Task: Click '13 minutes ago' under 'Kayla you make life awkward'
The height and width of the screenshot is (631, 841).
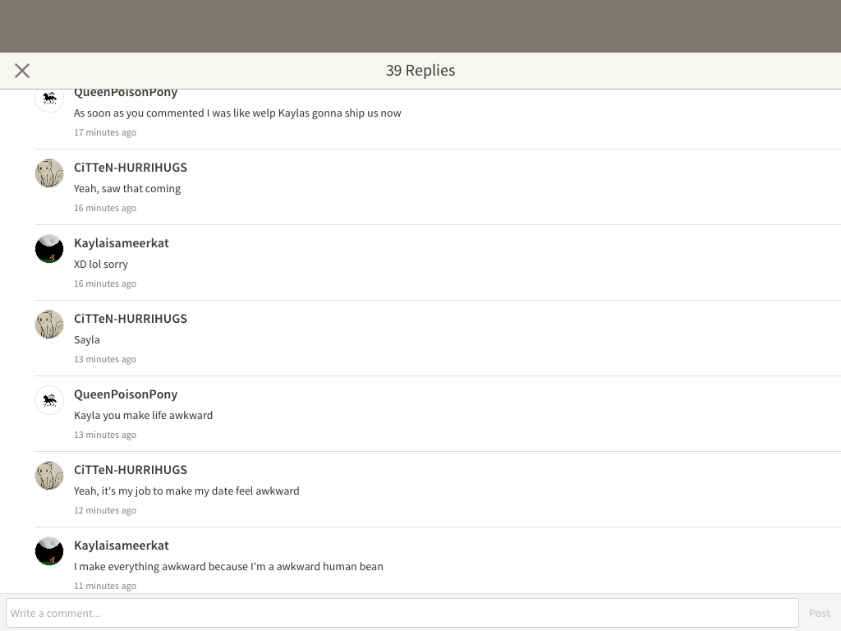Action: pyautogui.click(x=105, y=435)
